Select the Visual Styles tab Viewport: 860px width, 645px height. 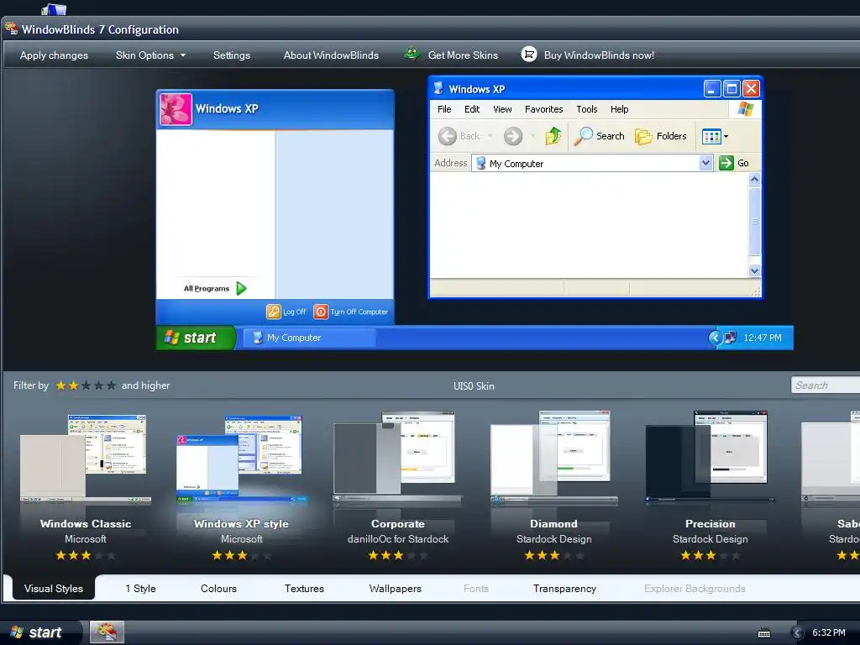tap(54, 588)
